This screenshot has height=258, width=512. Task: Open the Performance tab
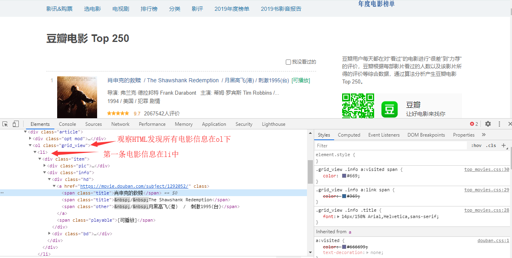coord(152,124)
